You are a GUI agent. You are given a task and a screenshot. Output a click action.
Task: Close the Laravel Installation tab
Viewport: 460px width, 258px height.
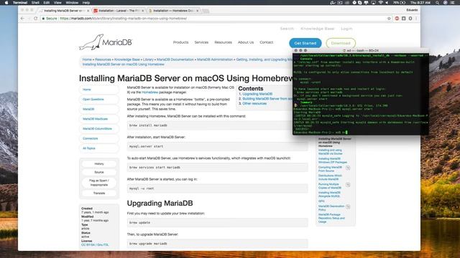tap(143, 11)
